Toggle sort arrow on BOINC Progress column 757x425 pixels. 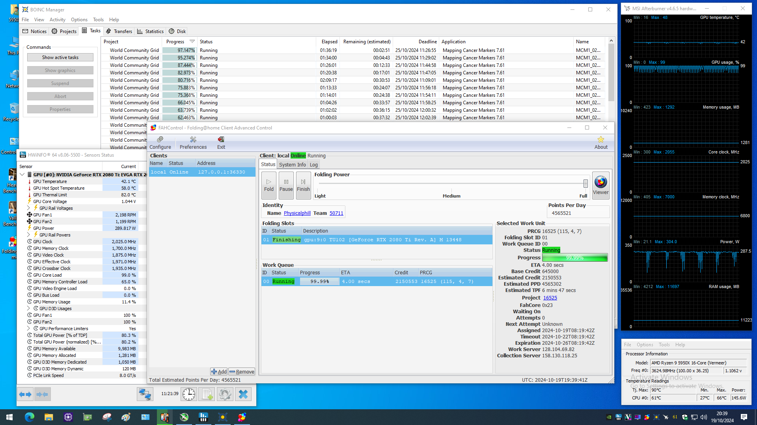click(x=192, y=41)
